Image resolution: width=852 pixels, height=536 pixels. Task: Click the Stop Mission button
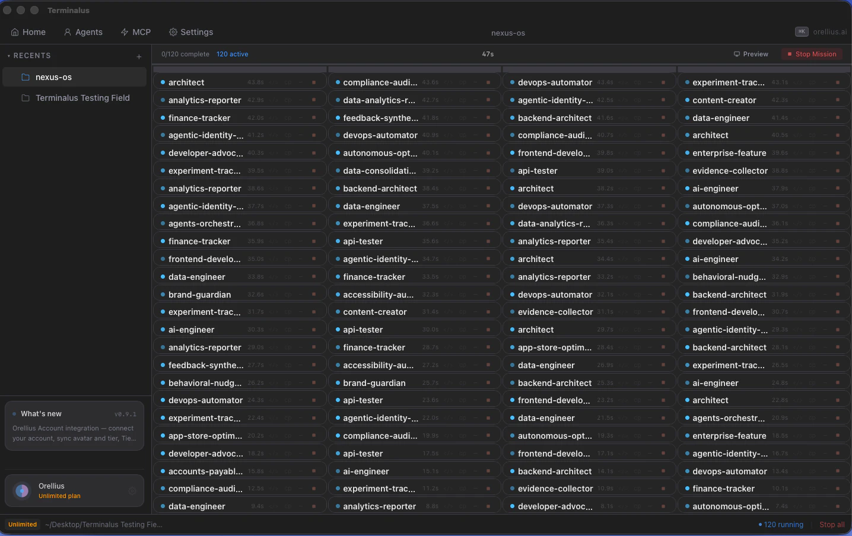pyautogui.click(x=812, y=54)
